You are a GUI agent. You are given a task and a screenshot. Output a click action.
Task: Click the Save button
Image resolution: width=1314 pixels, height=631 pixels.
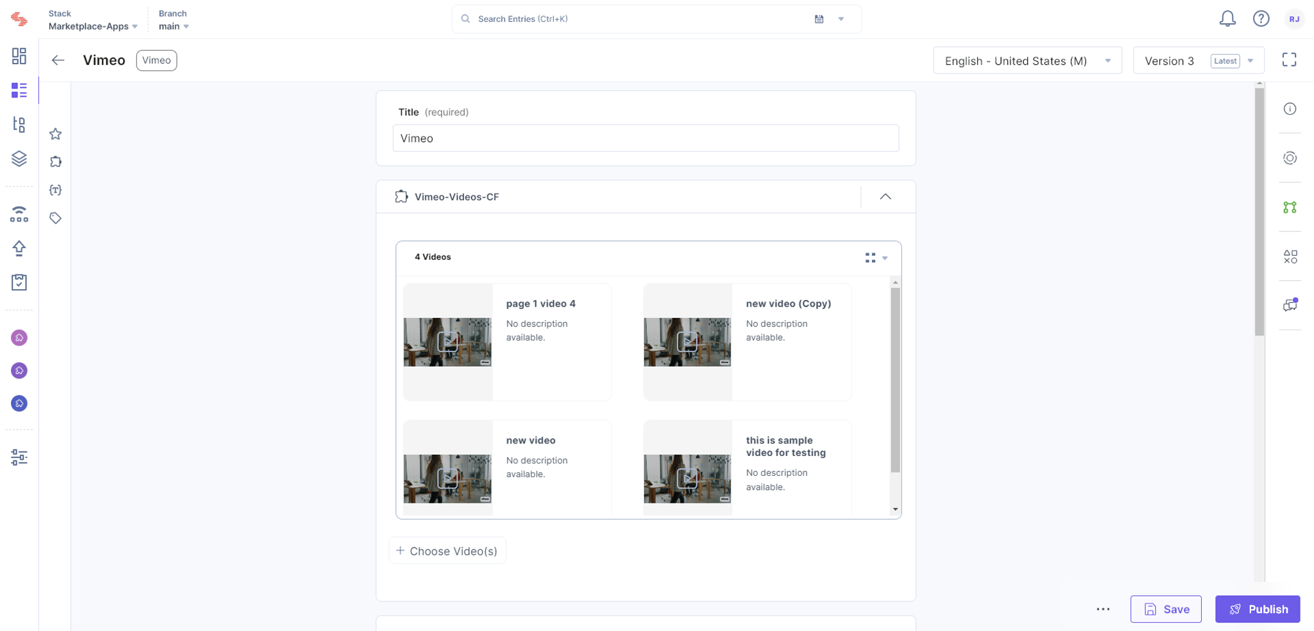click(x=1166, y=609)
